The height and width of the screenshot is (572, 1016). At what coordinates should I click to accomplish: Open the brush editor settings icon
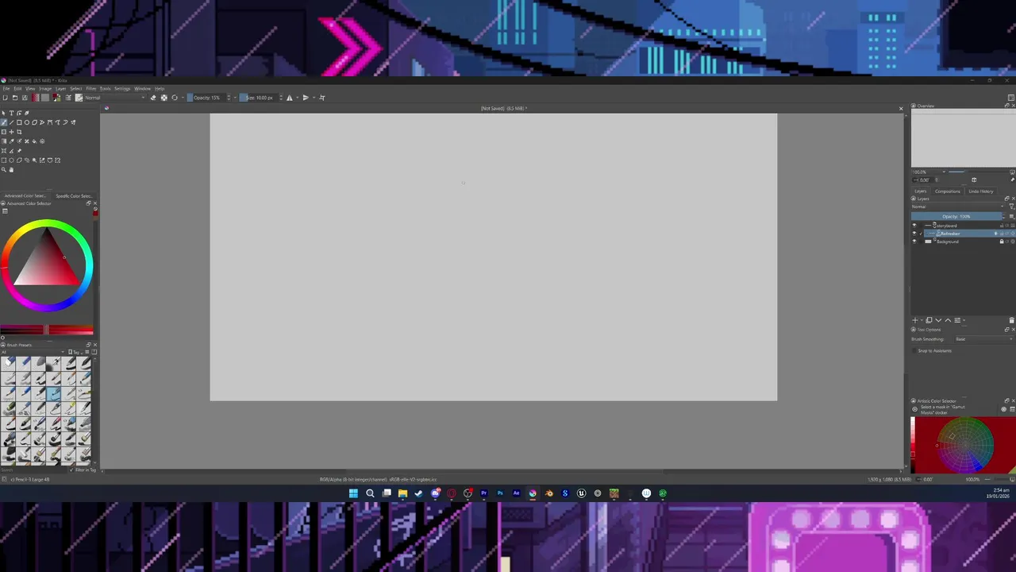click(x=68, y=98)
